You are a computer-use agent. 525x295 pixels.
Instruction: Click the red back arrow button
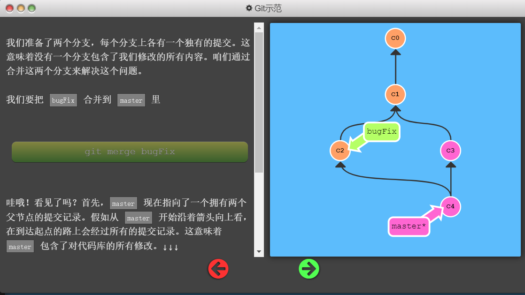218,269
